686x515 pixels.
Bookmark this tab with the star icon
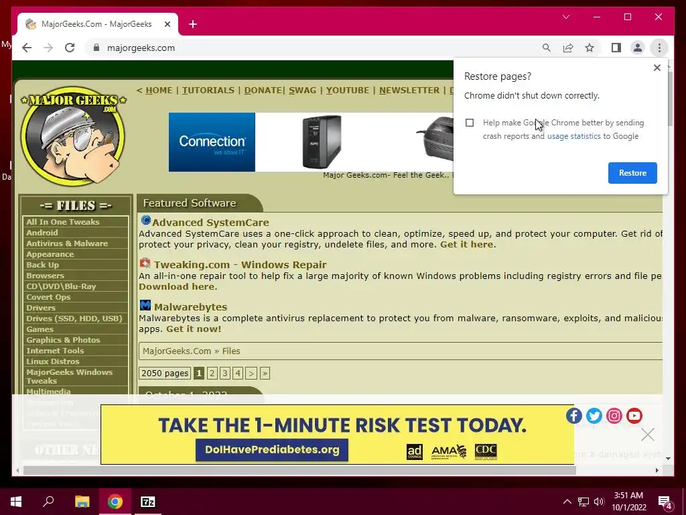click(590, 48)
